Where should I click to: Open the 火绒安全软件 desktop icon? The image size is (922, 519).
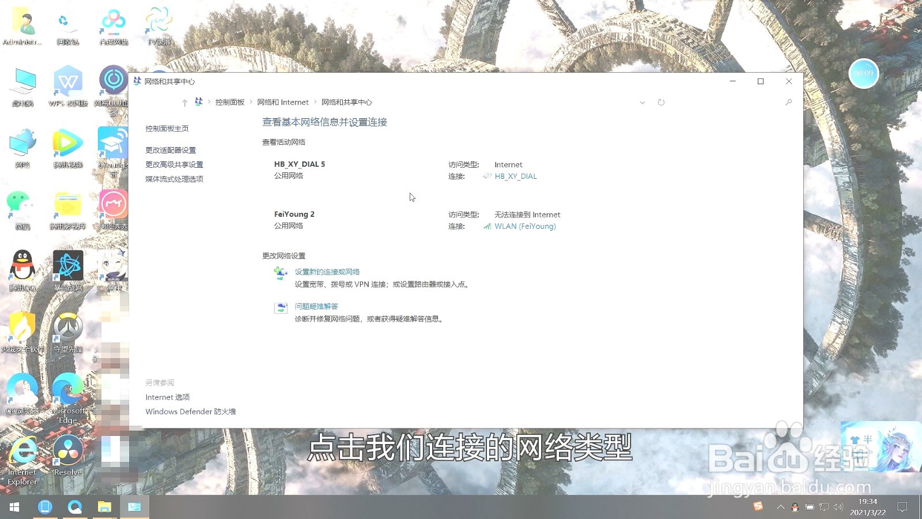(22, 332)
